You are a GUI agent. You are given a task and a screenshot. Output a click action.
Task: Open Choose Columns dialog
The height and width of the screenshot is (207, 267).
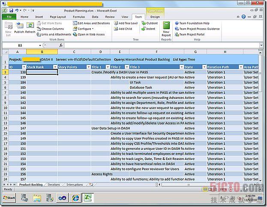(51, 29)
